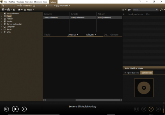Open the Visualizza menu
This screenshot has height=115, width=165.
tap(20, 2)
